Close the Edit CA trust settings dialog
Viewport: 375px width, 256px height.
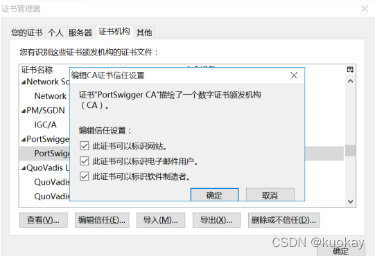294,75
